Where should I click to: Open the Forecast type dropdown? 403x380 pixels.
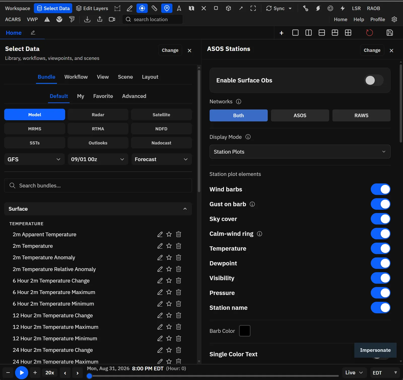point(161,159)
